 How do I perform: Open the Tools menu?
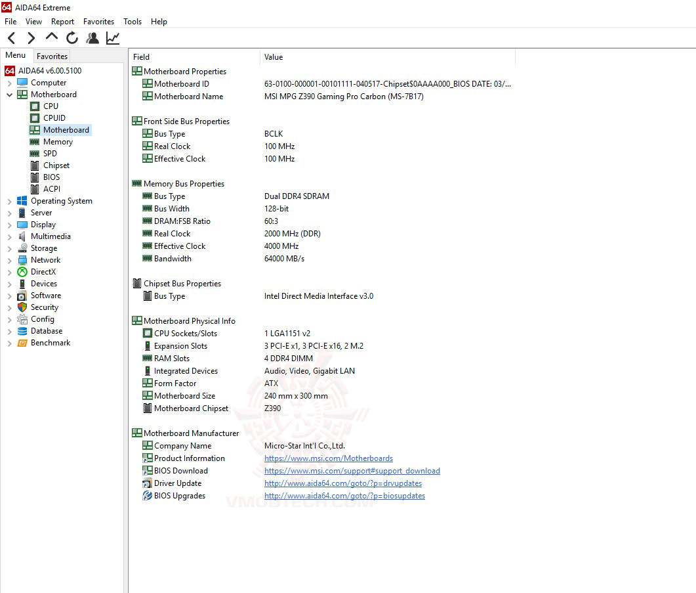click(x=133, y=21)
